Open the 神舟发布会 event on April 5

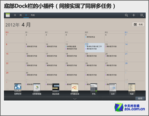click(90, 37)
